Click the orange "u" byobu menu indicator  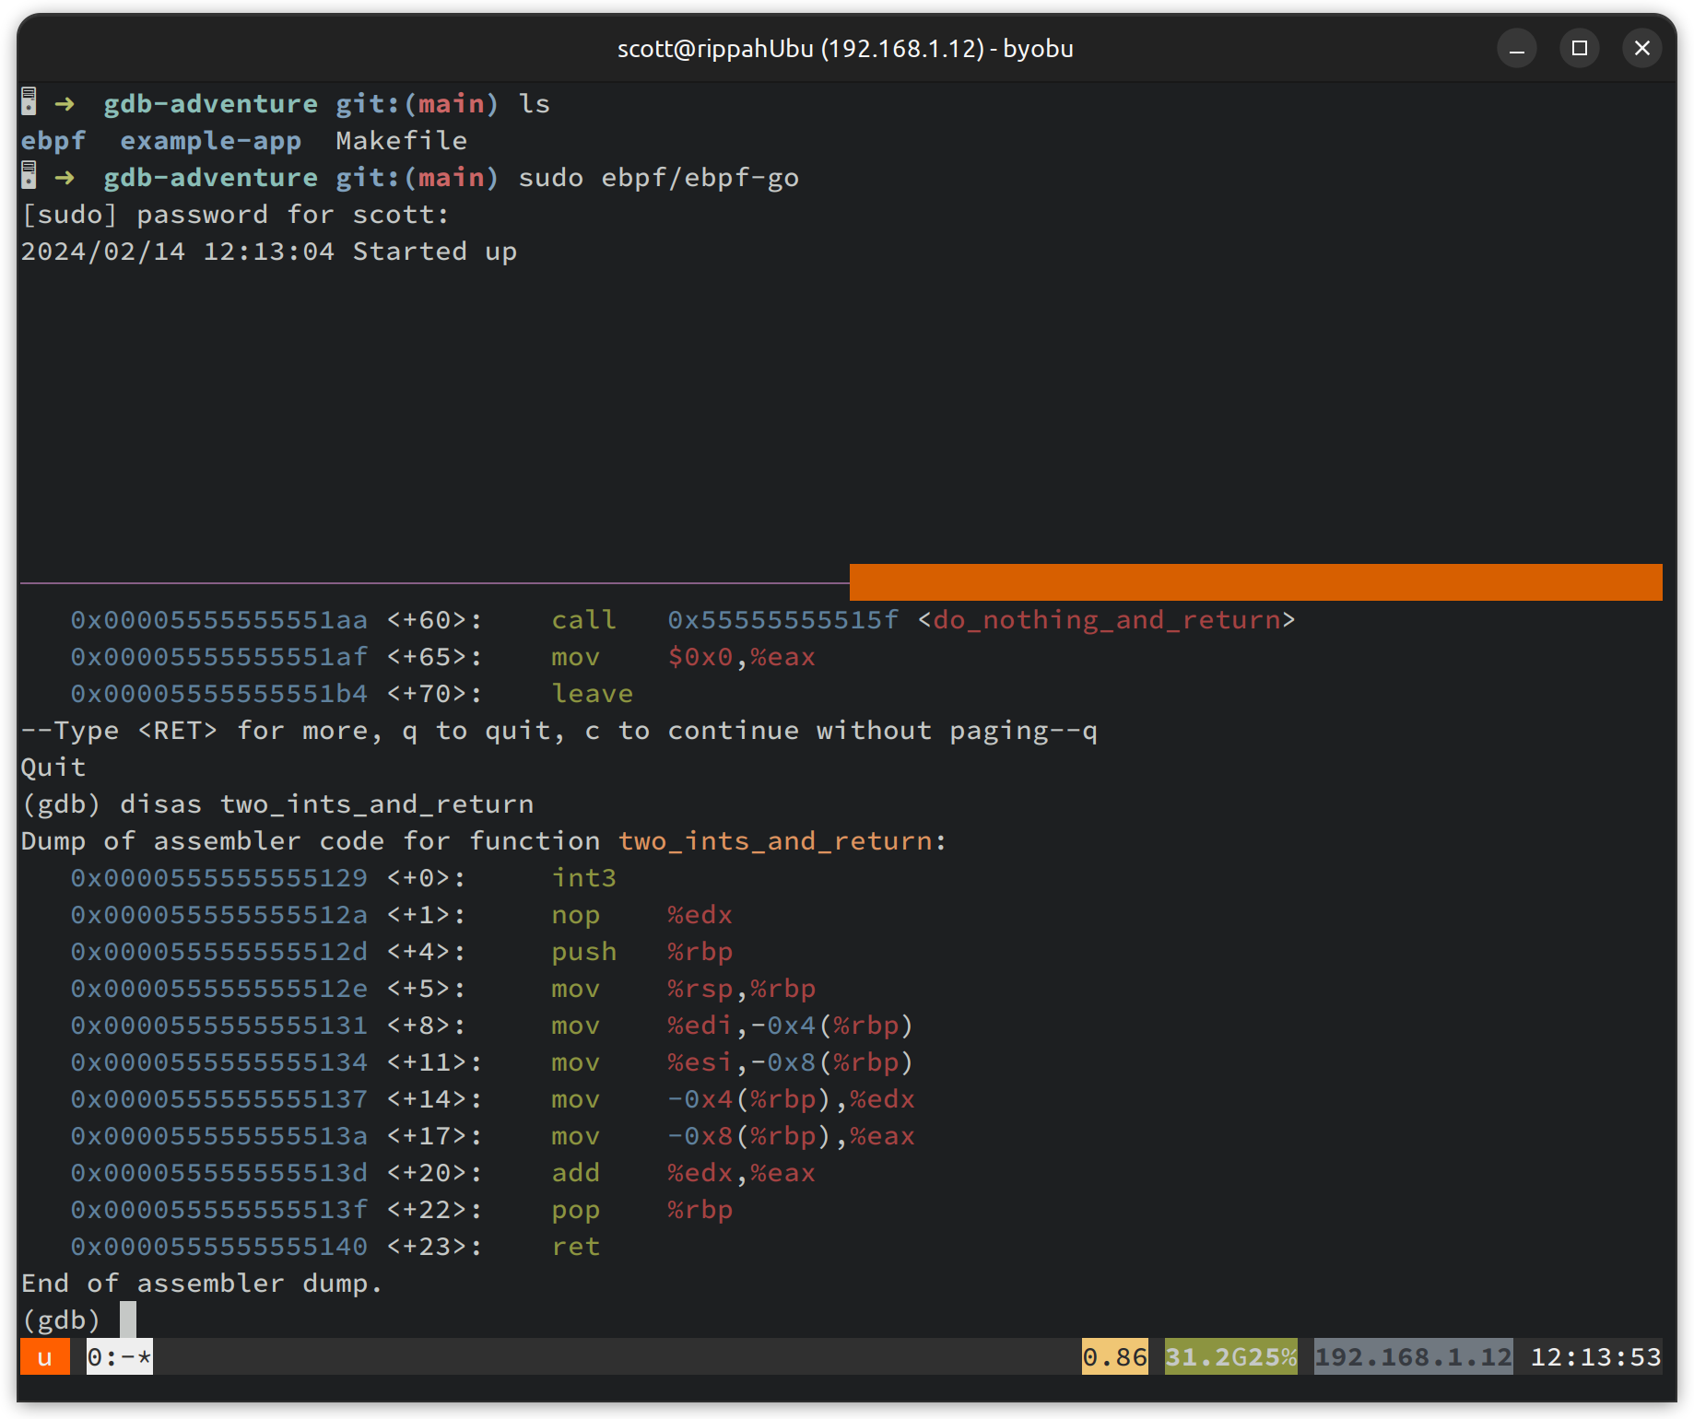pos(43,1356)
